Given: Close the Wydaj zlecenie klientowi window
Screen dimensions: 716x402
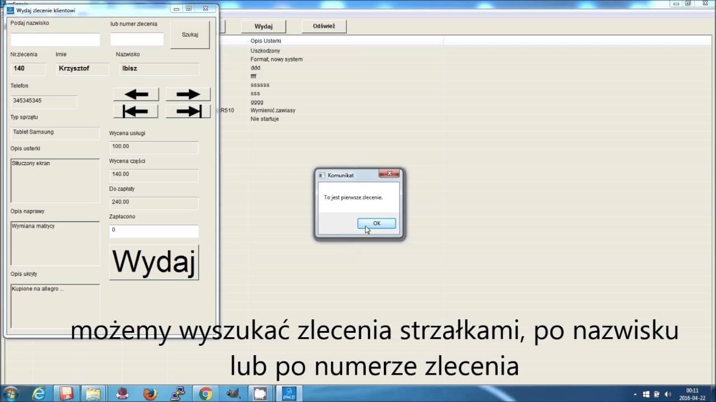Looking at the screenshot, I should 205,9.
